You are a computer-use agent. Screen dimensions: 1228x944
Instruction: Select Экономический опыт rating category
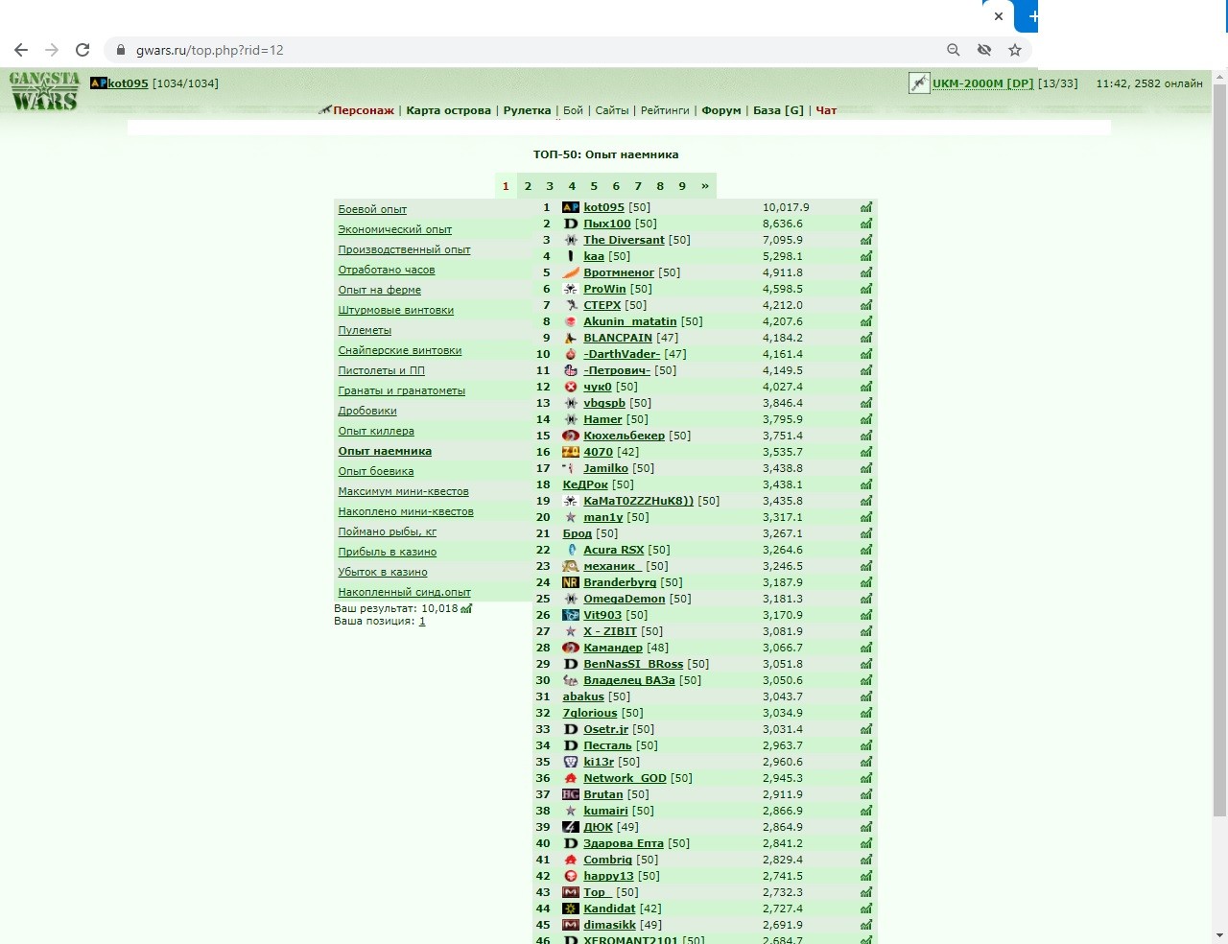394,229
